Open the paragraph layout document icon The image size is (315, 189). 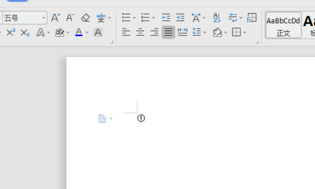click(102, 119)
